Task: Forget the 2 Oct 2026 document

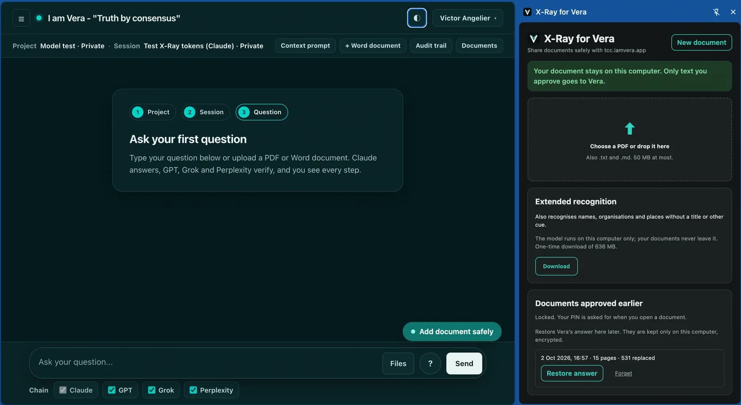Action: point(623,374)
